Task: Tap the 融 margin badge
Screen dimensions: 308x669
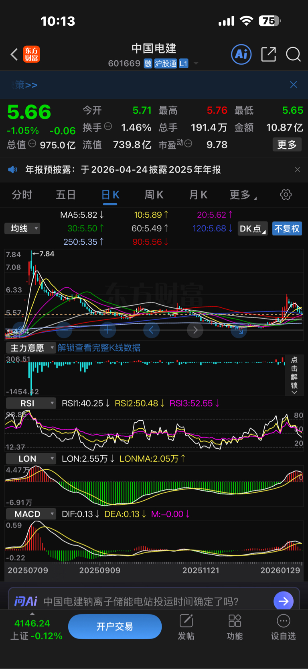Action: click(x=148, y=63)
